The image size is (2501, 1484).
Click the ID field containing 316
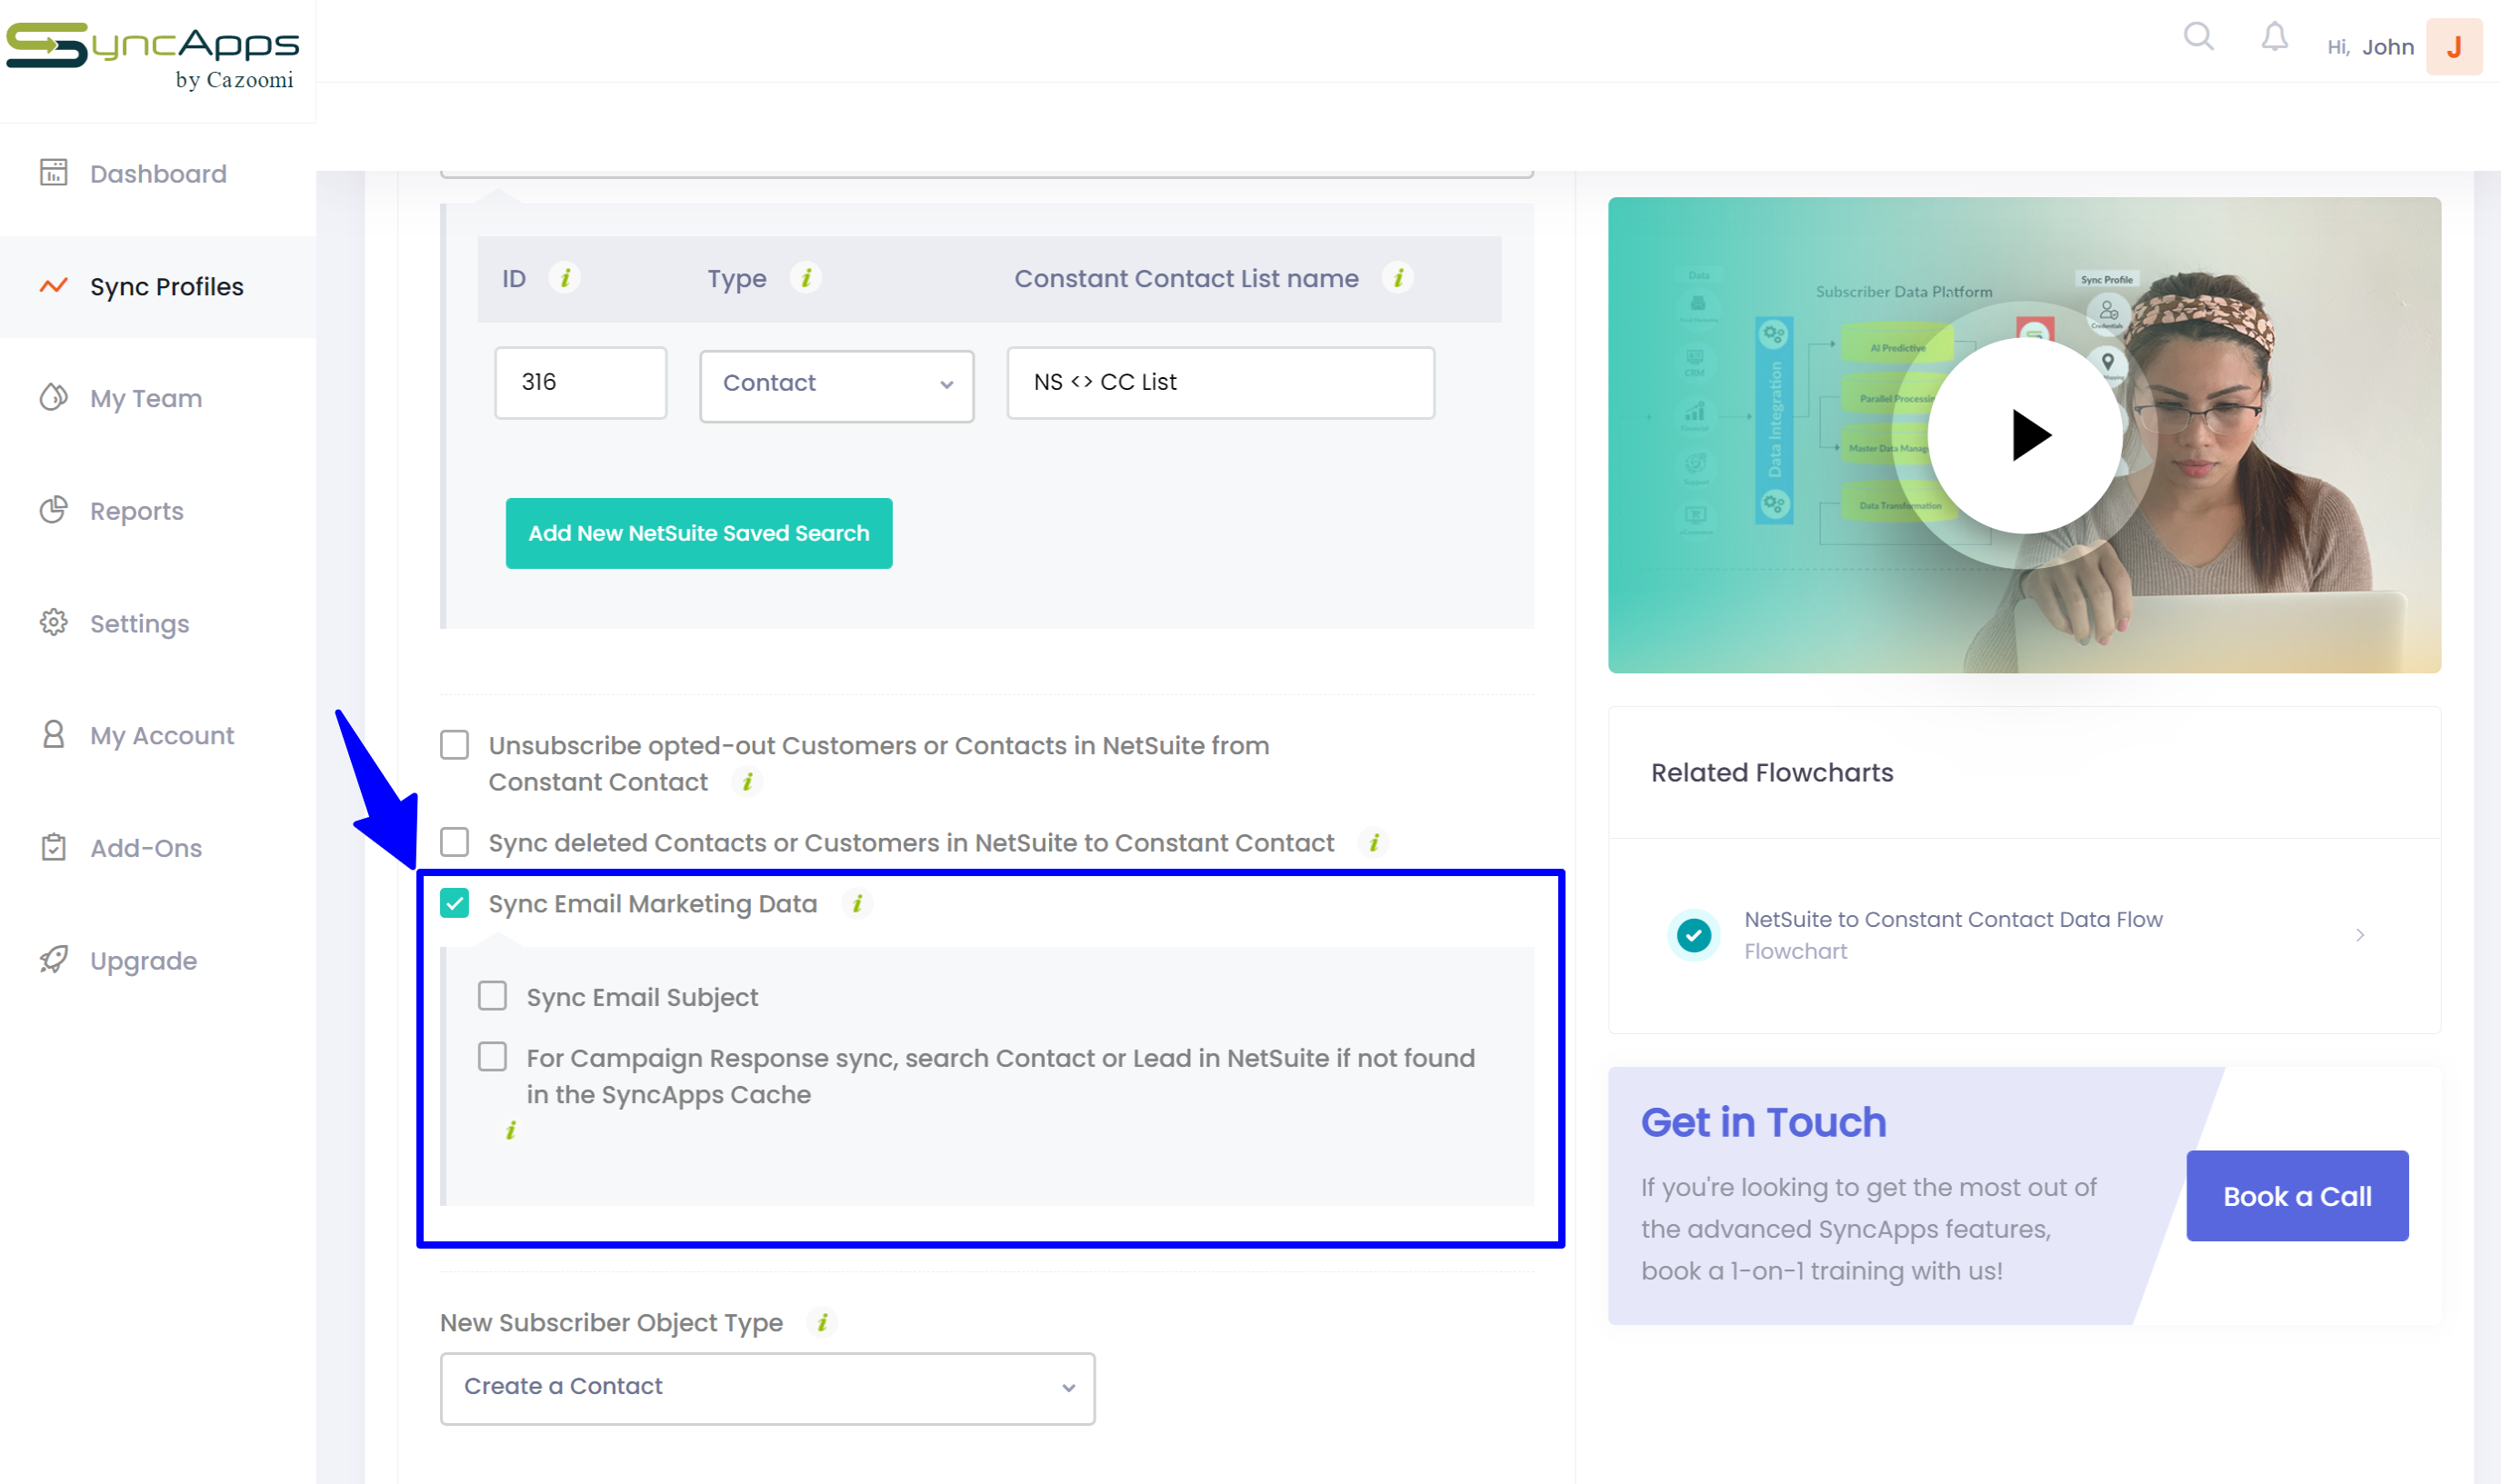coord(580,382)
